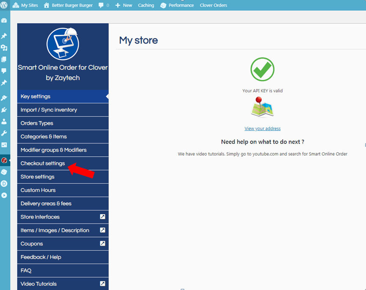
Task: Open Clover Orders in the admin bar
Action: [213, 5]
